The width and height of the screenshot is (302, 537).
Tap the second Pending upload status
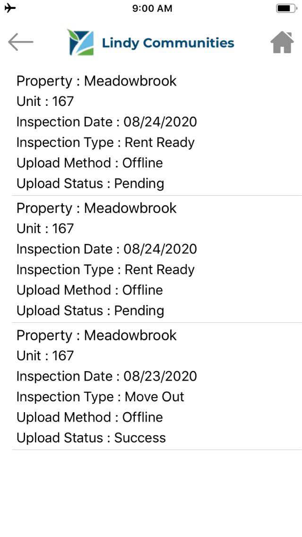[x=90, y=311]
